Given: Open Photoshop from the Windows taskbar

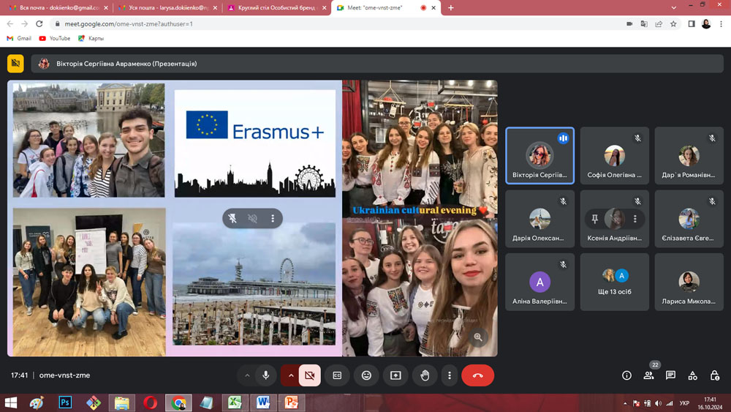Looking at the screenshot, I should point(65,402).
